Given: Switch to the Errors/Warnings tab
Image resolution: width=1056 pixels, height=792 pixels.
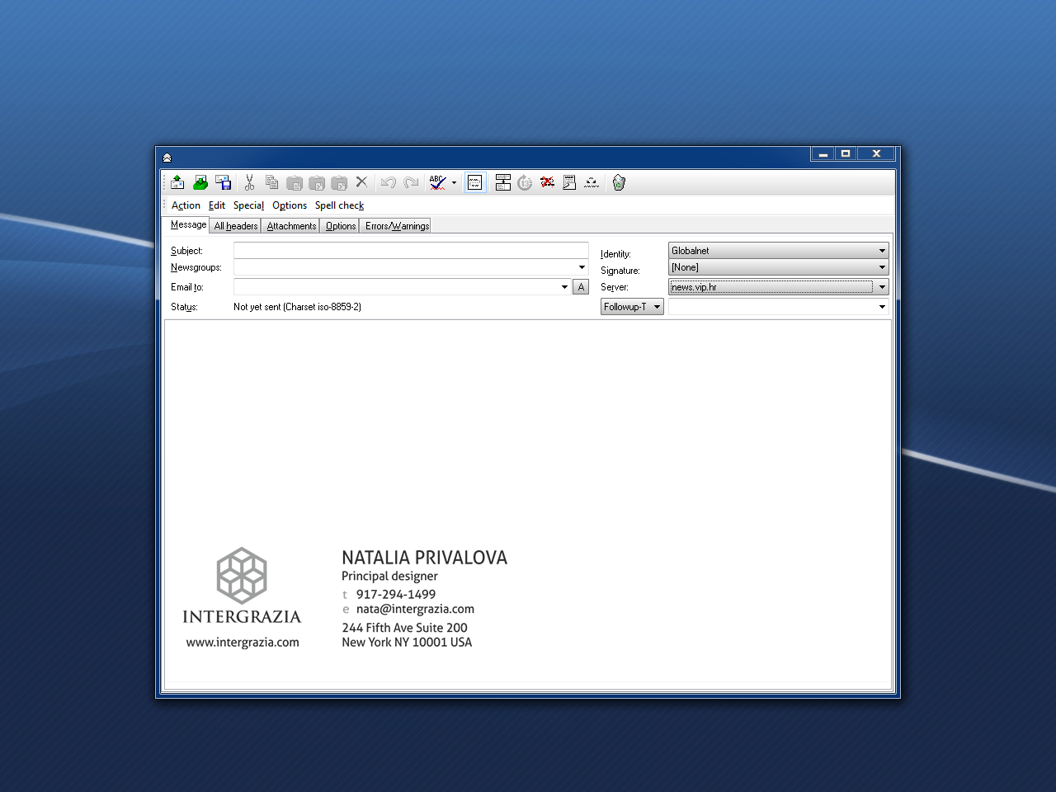Looking at the screenshot, I should tap(397, 226).
